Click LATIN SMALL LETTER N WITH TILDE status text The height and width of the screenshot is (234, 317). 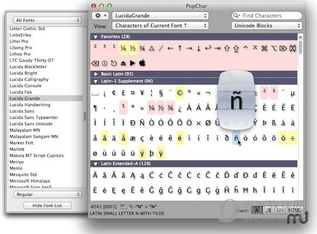coord(127,213)
